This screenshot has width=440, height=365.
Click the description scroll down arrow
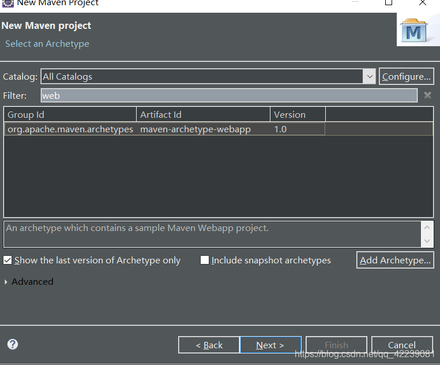[x=427, y=241]
